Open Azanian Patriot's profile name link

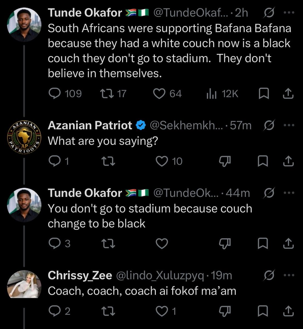[90, 125]
